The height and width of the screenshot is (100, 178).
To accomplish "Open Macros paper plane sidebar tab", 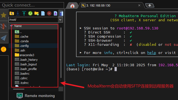I will (x=4, y=38).
